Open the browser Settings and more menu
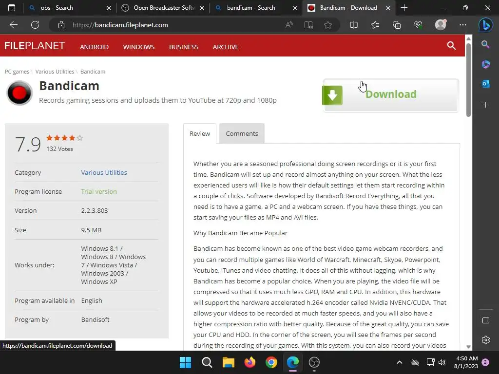This screenshot has height=374, width=499. click(x=463, y=25)
